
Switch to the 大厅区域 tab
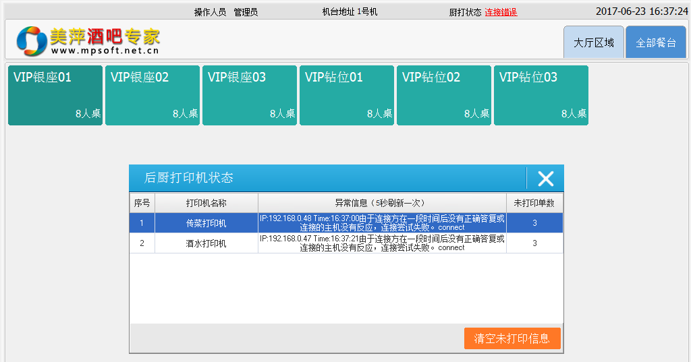point(594,42)
